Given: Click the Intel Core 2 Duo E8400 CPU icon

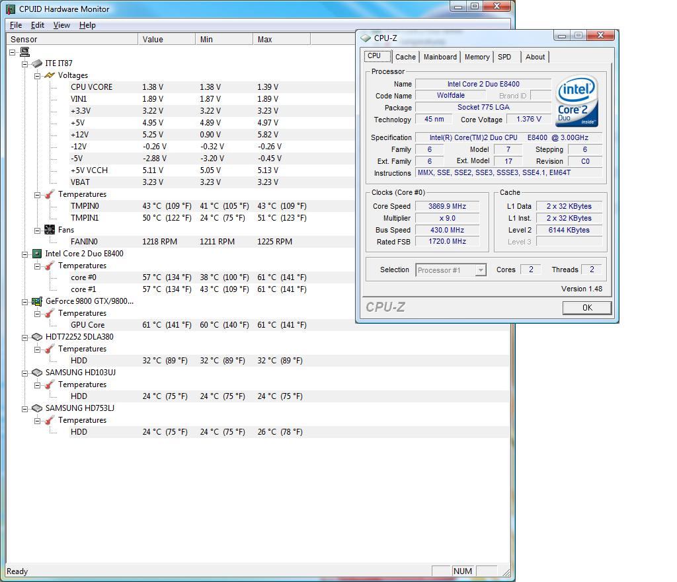Looking at the screenshot, I should click(37, 254).
